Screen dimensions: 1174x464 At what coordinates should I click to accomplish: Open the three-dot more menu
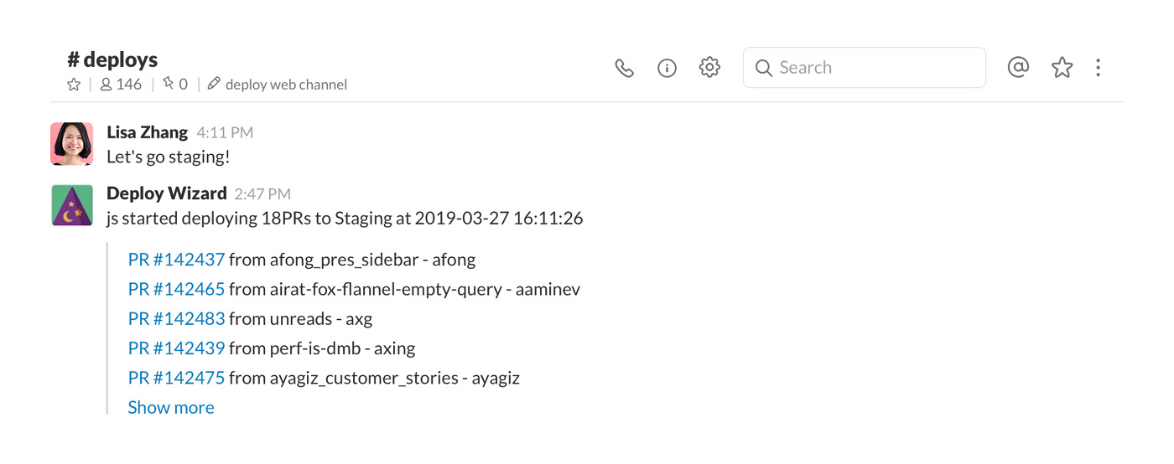tap(1098, 68)
